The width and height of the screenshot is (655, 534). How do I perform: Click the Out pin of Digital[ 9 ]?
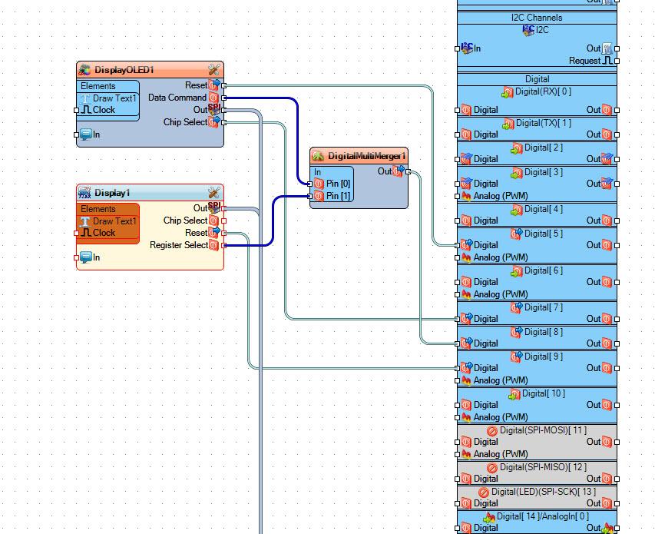(607, 368)
